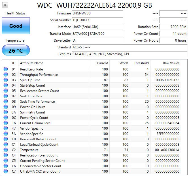
Task: Select raw value 000600E60152
Action: click(167, 80)
